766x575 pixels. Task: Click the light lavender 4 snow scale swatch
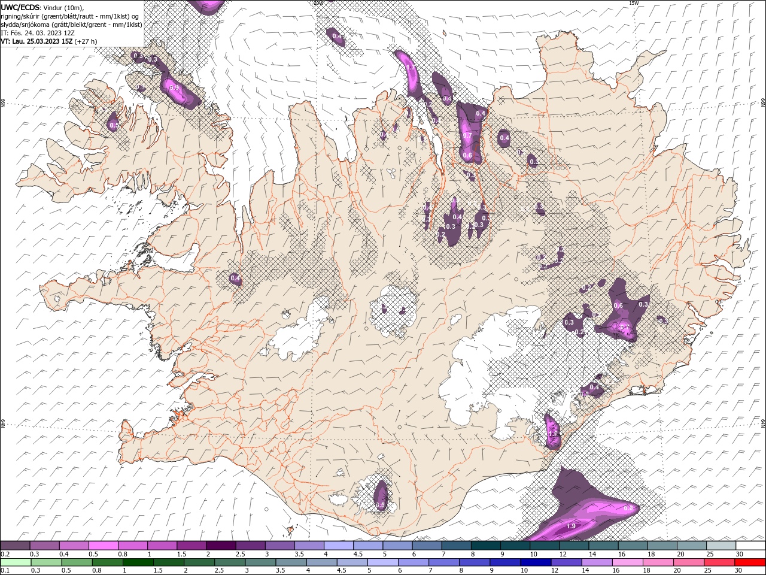(x=338, y=546)
